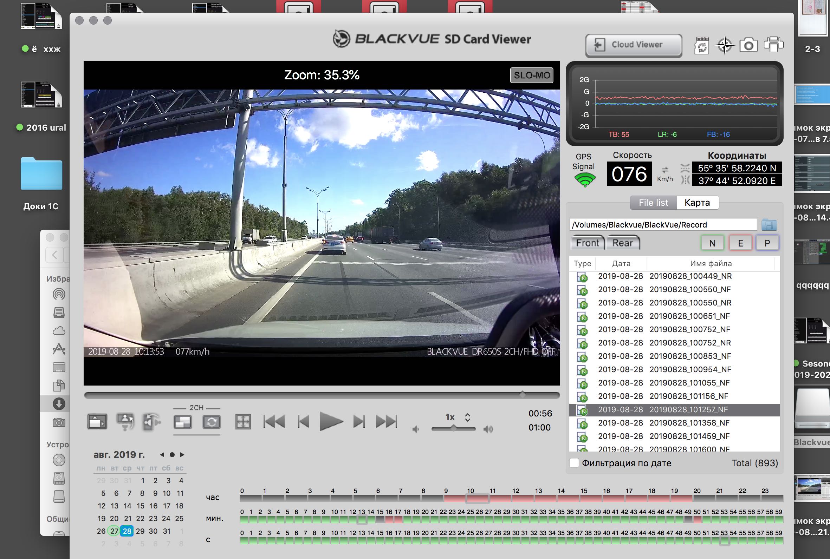830x559 pixels.
Task: Select file 20190828_101358_NF
Action: click(674, 423)
